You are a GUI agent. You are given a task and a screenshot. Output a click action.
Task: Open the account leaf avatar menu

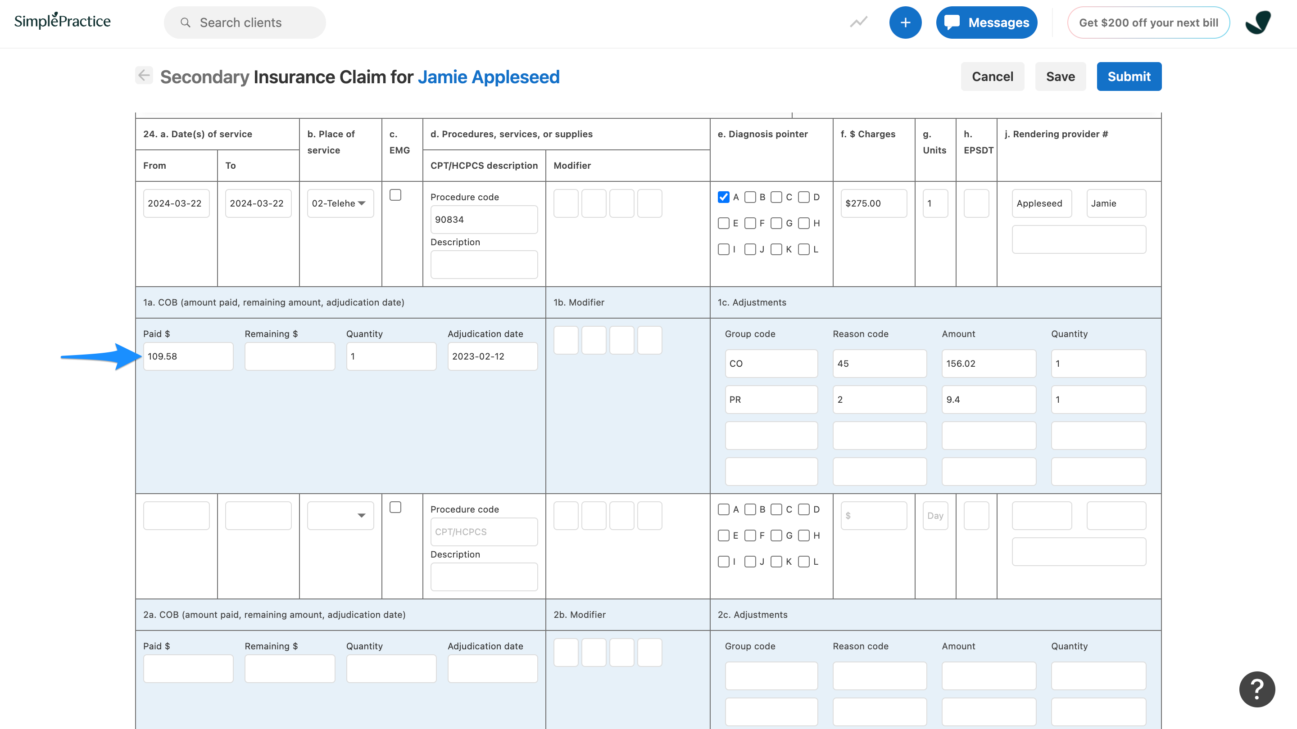[x=1258, y=22]
